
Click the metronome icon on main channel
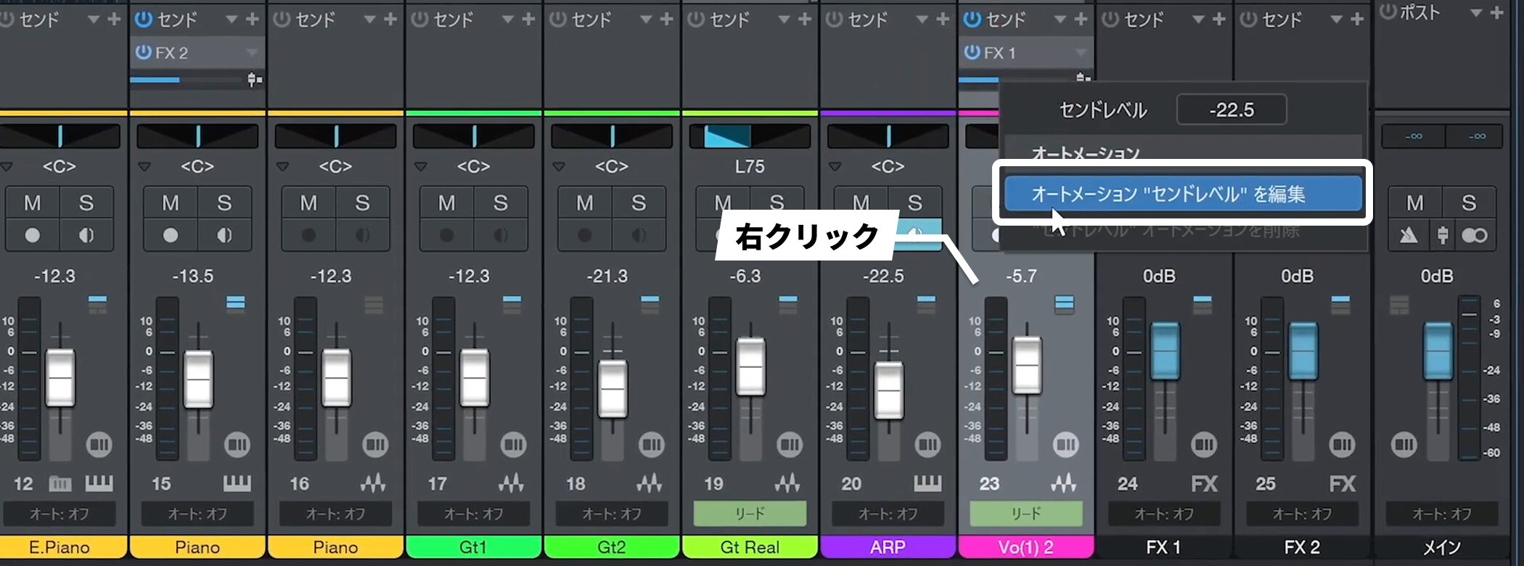[x=1408, y=235]
